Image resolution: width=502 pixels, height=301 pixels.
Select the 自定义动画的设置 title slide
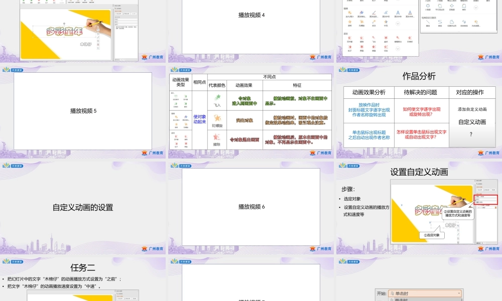(83, 207)
